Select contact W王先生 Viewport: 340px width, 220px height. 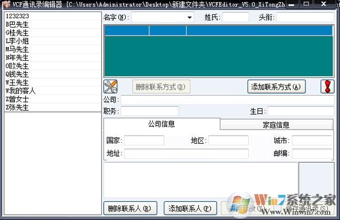[x=53, y=82]
